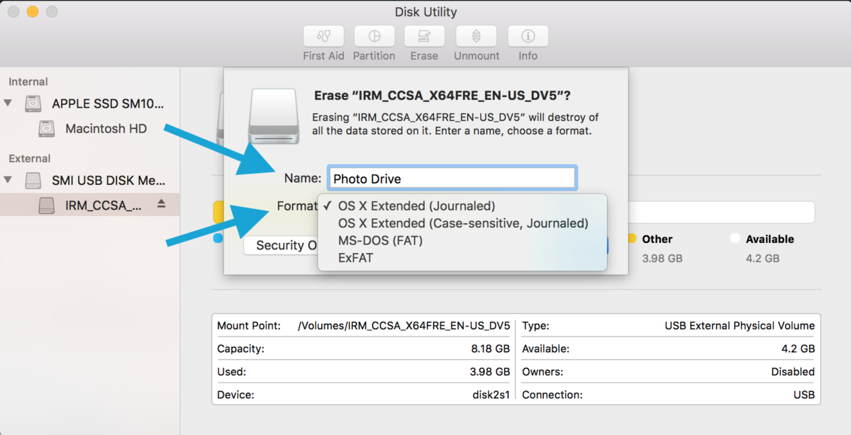Click the SMI USB DISK drive icon
The height and width of the screenshot is (435, 851).
point(33,181)
